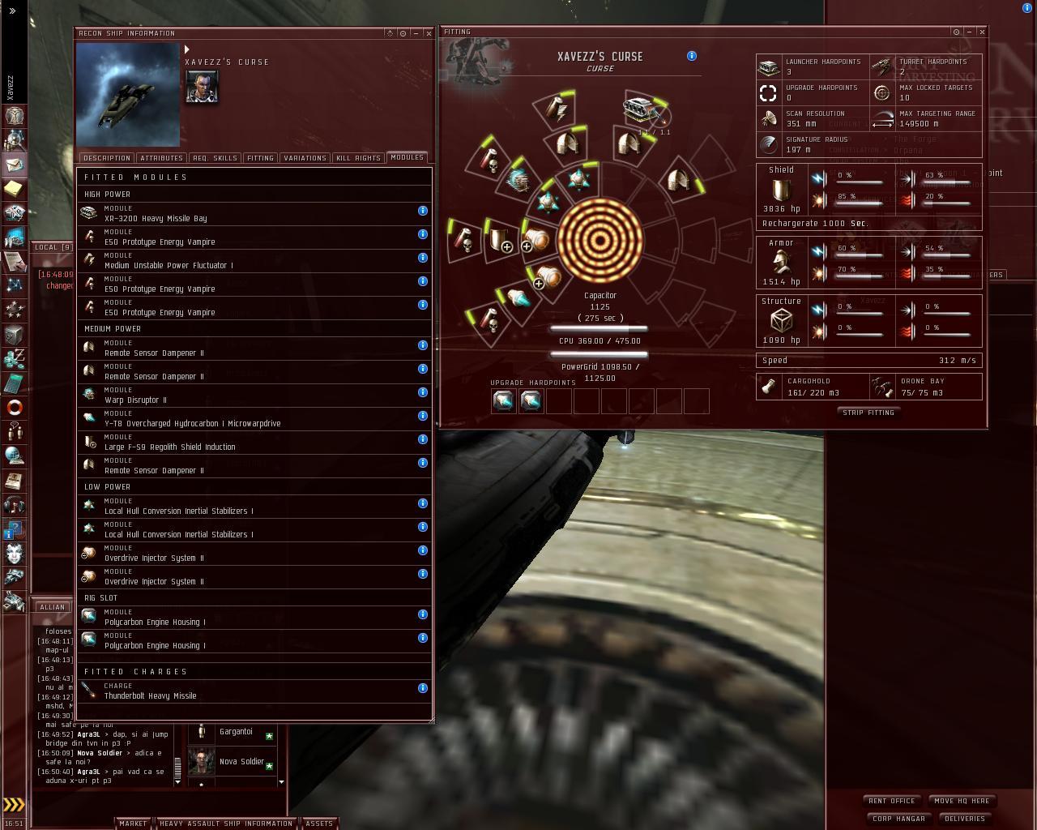Open the Items hangar icon in sidebar
The width and height of the screenshot is (1037, 830).
(15, 602)
